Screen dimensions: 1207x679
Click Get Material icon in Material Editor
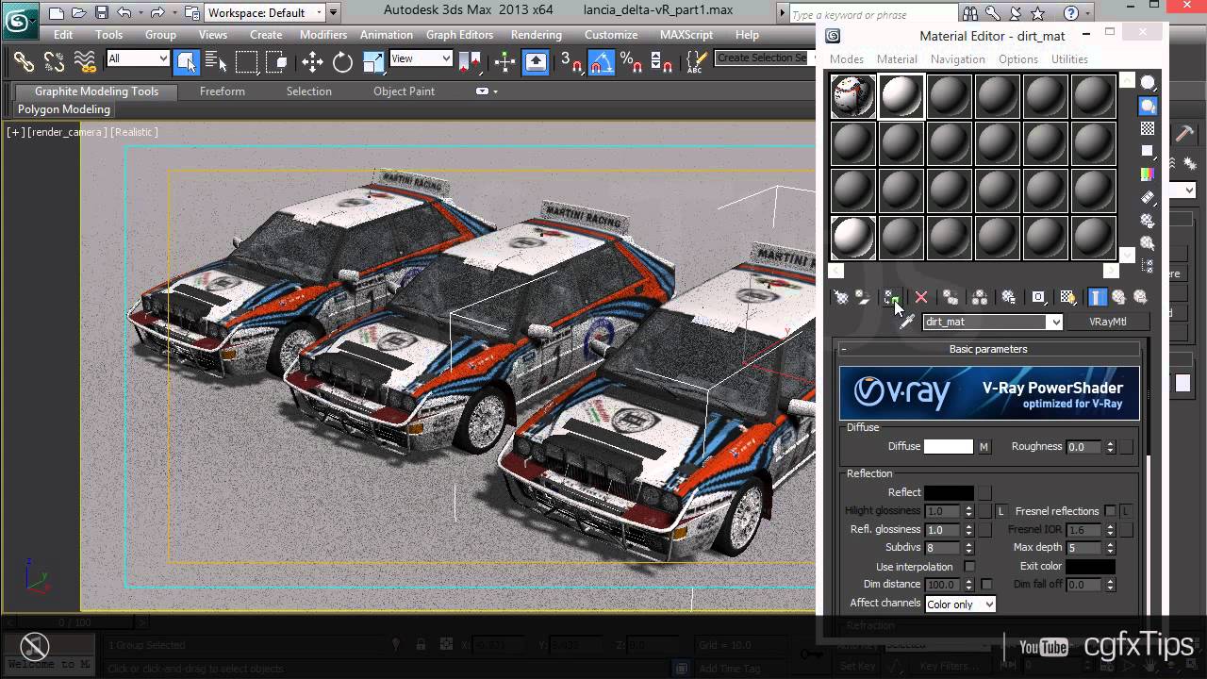(x=840, y=297)
